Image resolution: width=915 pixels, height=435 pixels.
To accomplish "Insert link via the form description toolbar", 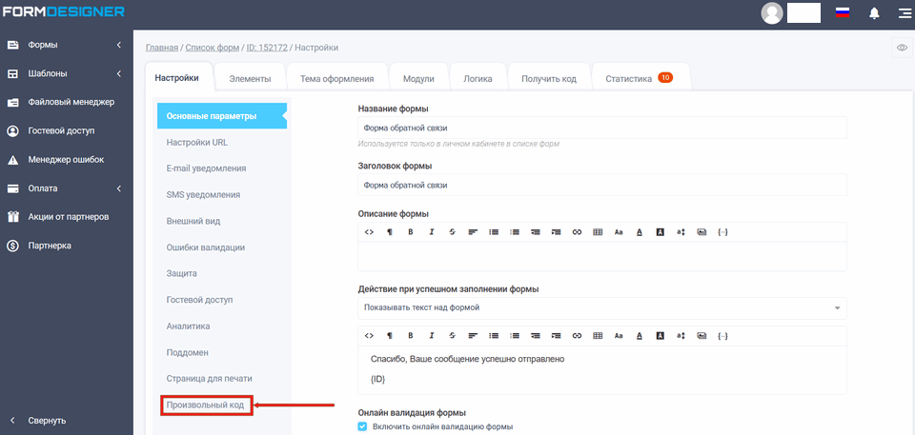I will pyautogui.click(x=577, y=231).
